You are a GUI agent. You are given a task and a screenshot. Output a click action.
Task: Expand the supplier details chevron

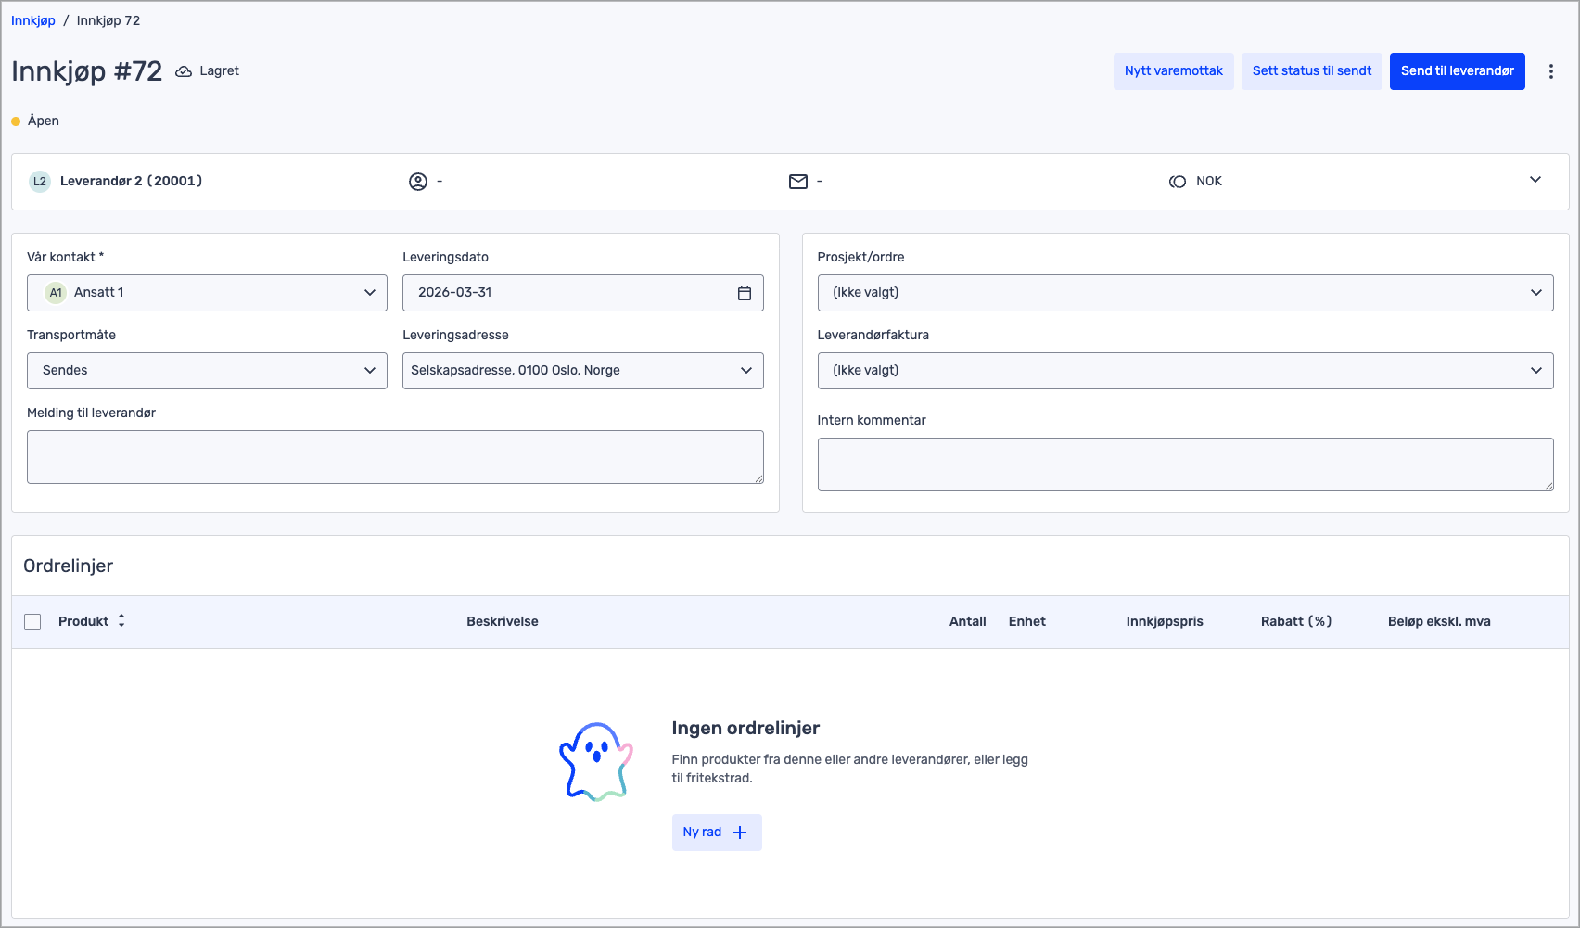(x=1535, y=180)
